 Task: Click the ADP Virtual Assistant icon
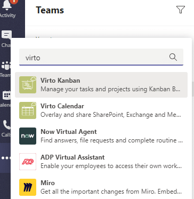[x=28, y=162]
